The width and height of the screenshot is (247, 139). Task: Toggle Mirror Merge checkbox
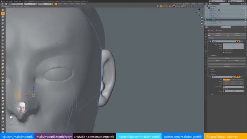click(223, 91)
